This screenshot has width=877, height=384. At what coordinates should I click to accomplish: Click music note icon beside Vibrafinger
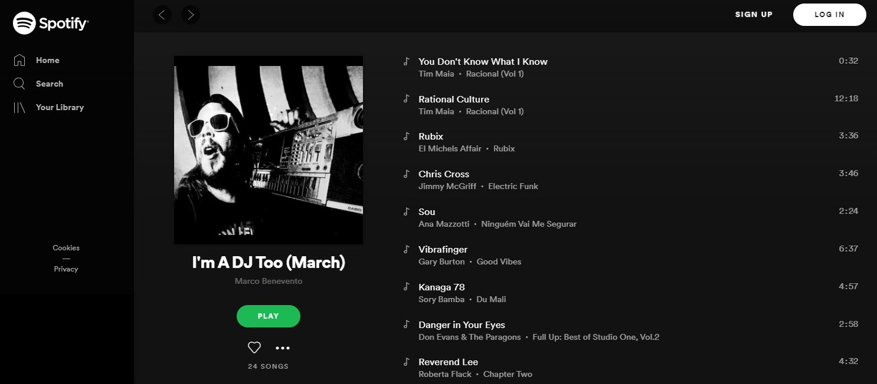(406, 249)
